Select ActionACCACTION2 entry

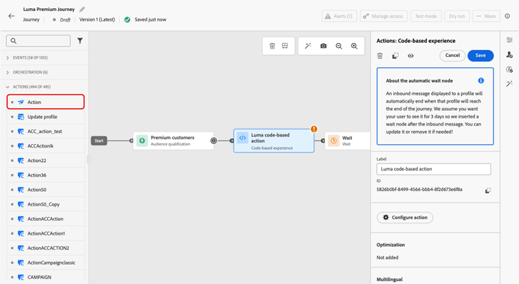pyautogui.click(x=46, y=248)
